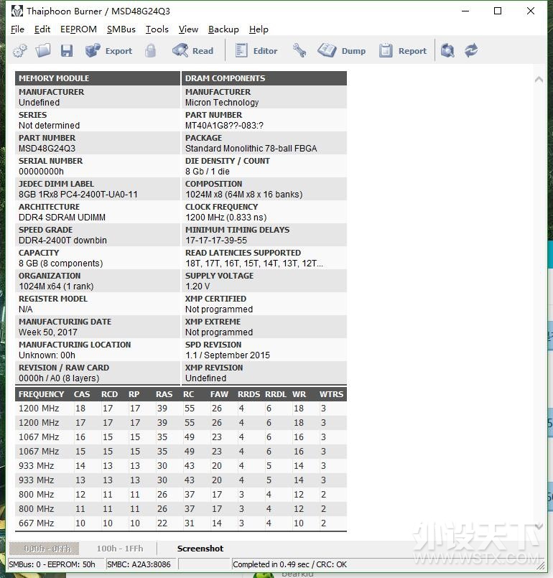Open the Edit menu
553x578 pixels.
coord(42,29)
